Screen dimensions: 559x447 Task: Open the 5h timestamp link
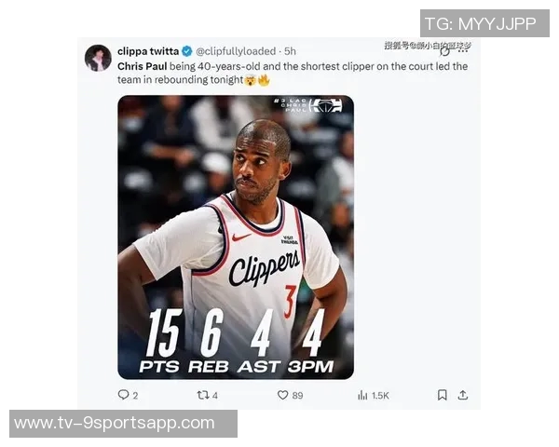[x=290, y=51]
